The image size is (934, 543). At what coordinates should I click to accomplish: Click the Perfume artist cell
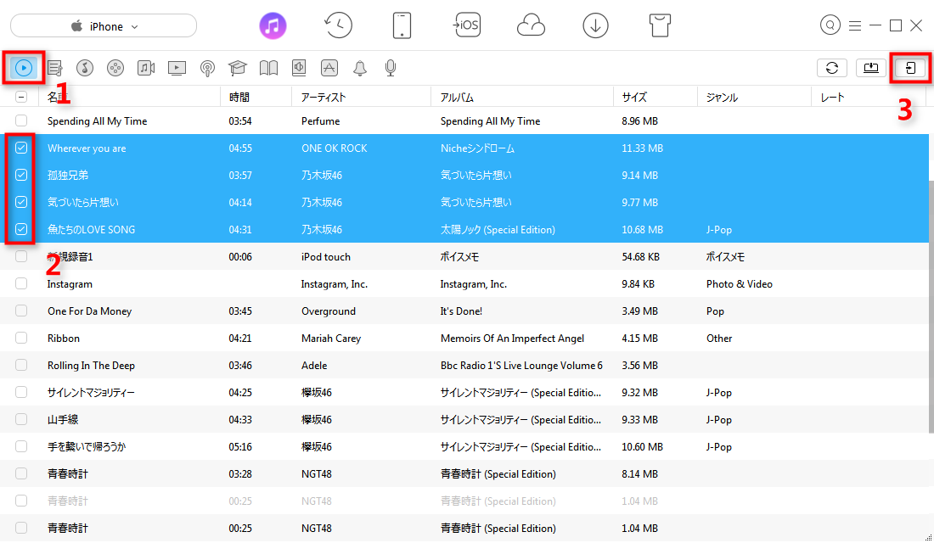(320, 120)
